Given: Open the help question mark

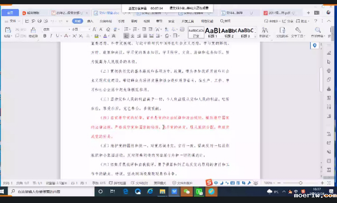Looking at the screenshot, I should [x=316, y=21].
